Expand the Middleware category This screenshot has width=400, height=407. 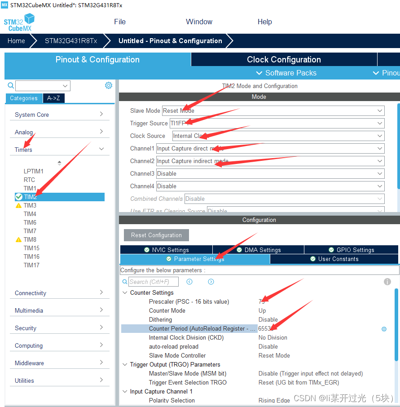pyautogui.click(x=59, y=363)
